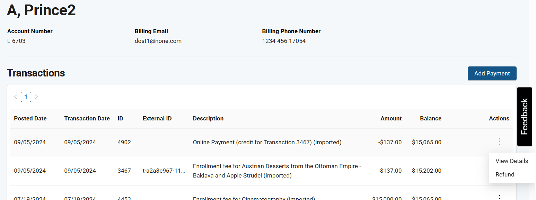Image resolution: width=536 pixels, height=200 pixels.
Task: Click account number L-6703
Action: (x=16, y=41)
